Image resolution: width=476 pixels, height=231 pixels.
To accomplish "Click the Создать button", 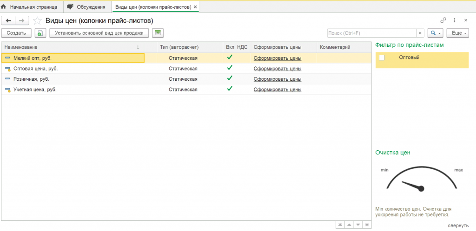I will [x=16, y=33].
